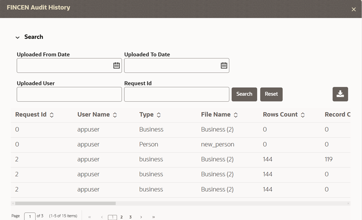
Task: Click the page number input box
Action: click(30, 216)
